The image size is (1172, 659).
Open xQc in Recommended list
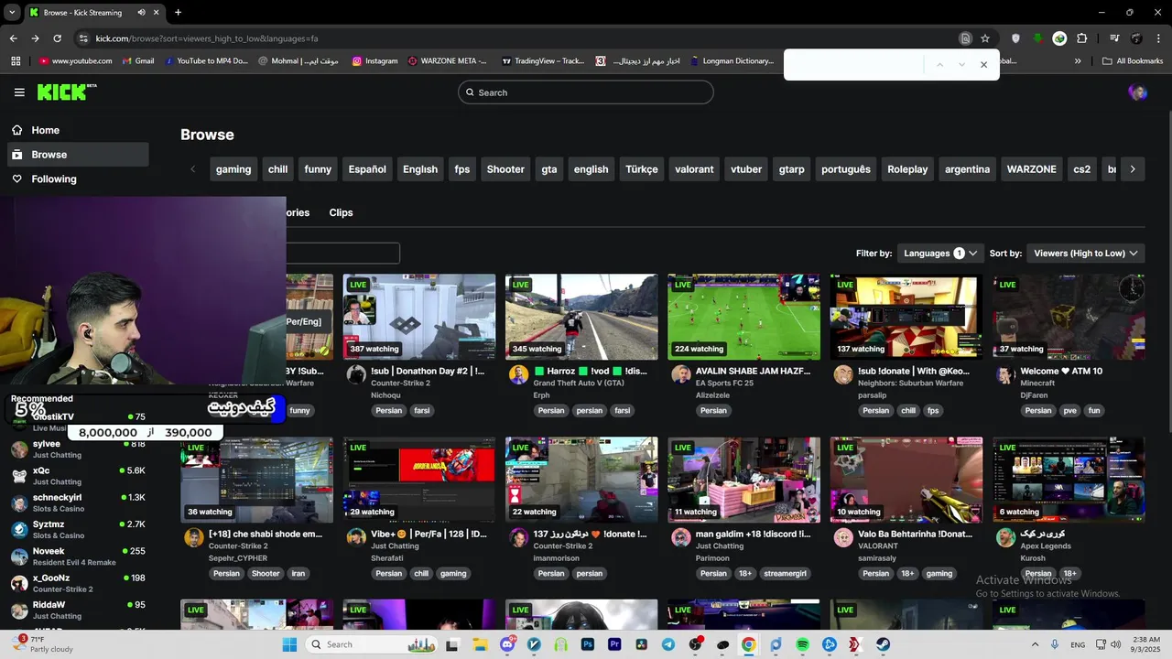click(x=78, y=476)
